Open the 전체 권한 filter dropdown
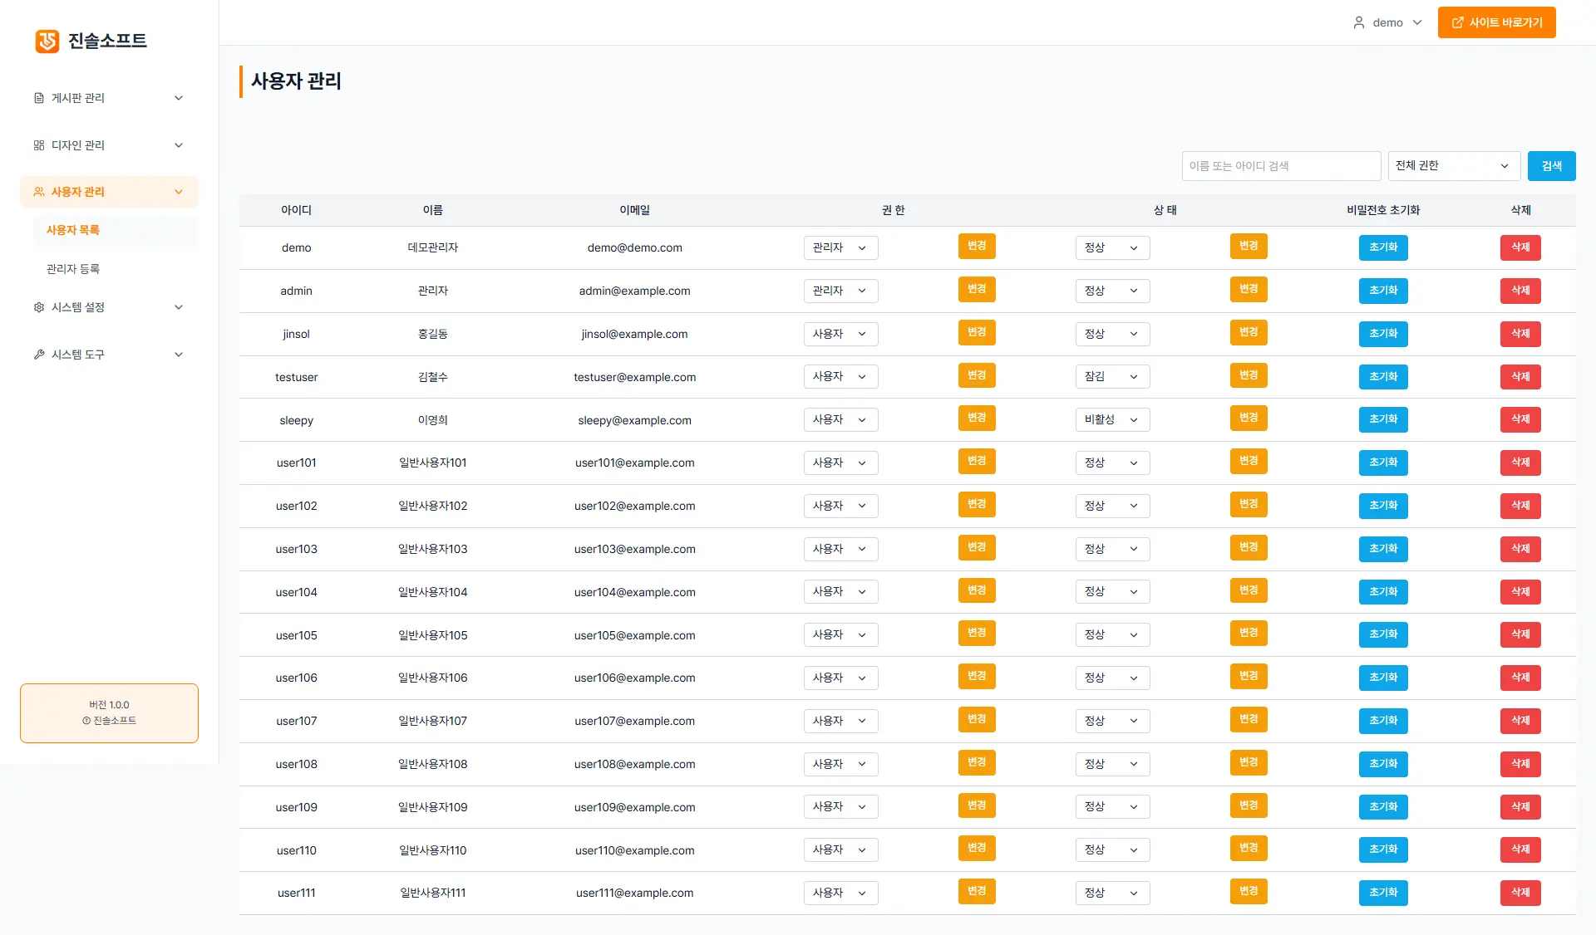Screen dimensions: 1596x935 pyautogui.click(x=1453, y=166)
